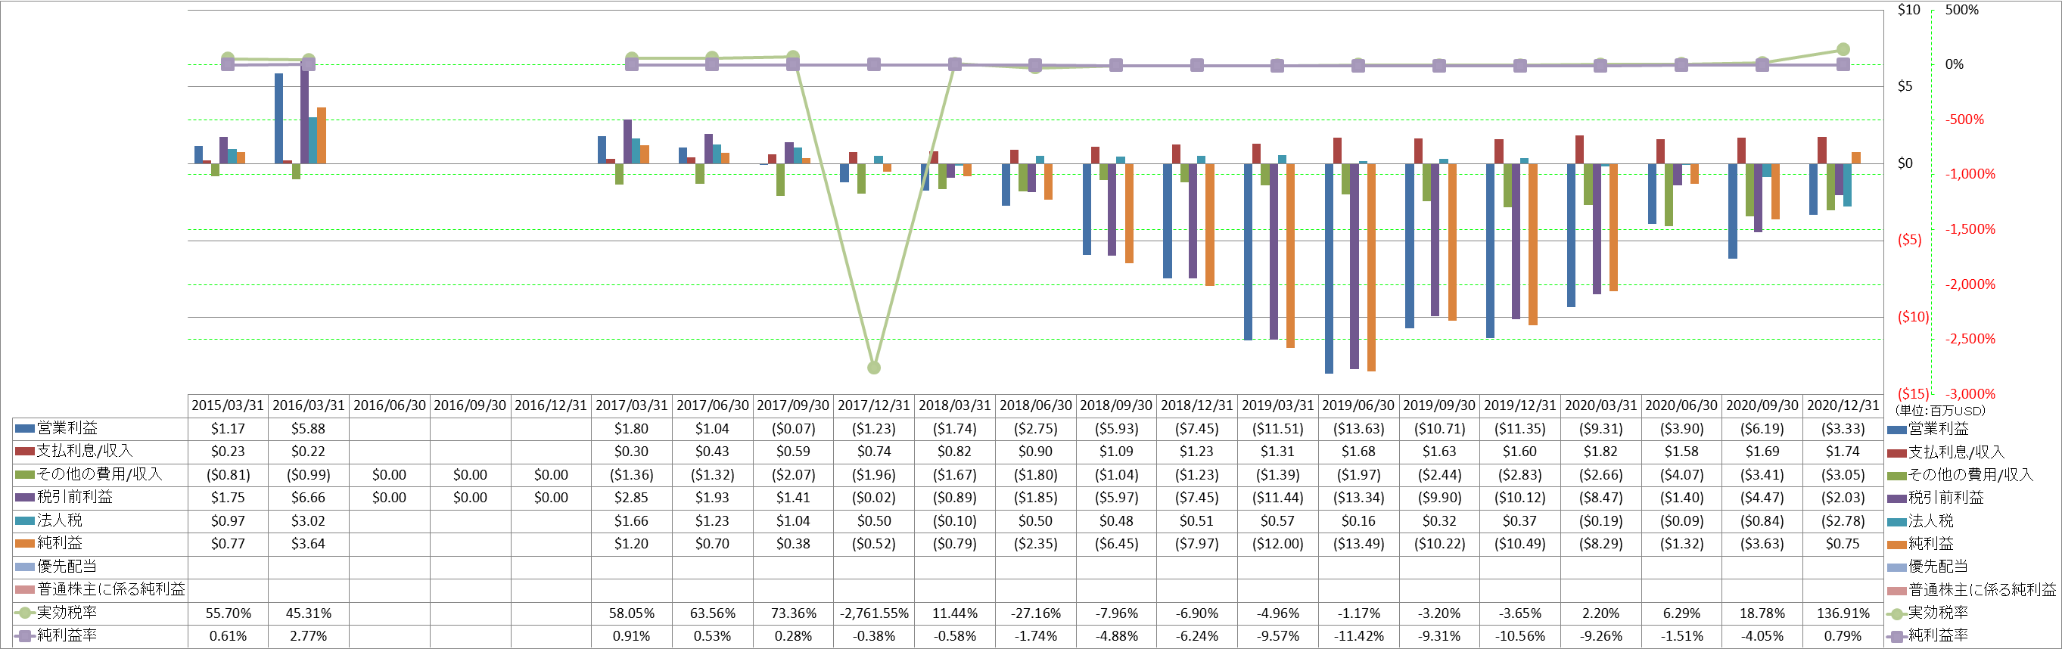Click the -3,000% label on the percent axis
This screenshot has height=649, width=2062.
click(x=1970, y=394)
